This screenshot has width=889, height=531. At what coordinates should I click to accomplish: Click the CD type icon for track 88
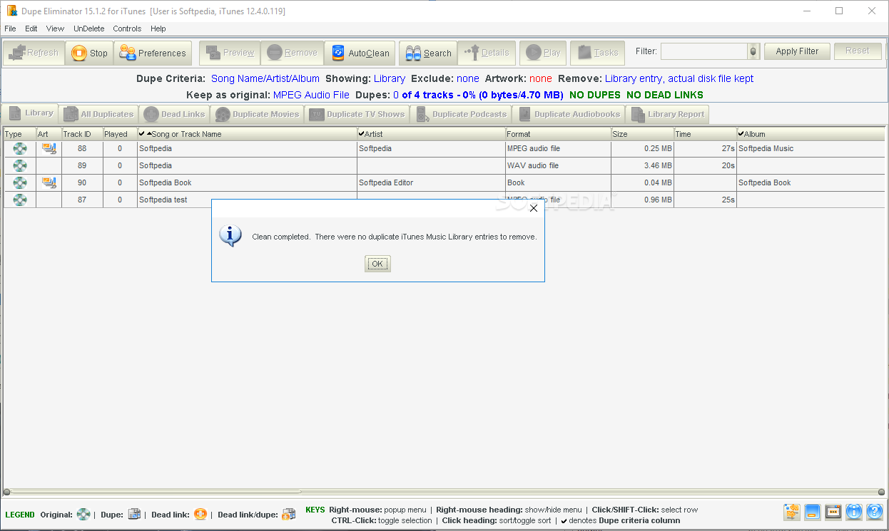(20, 148)
